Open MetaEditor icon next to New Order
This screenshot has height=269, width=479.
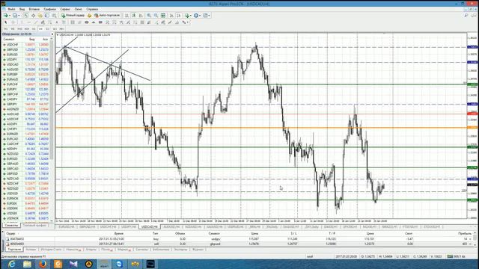coord(89,15)
